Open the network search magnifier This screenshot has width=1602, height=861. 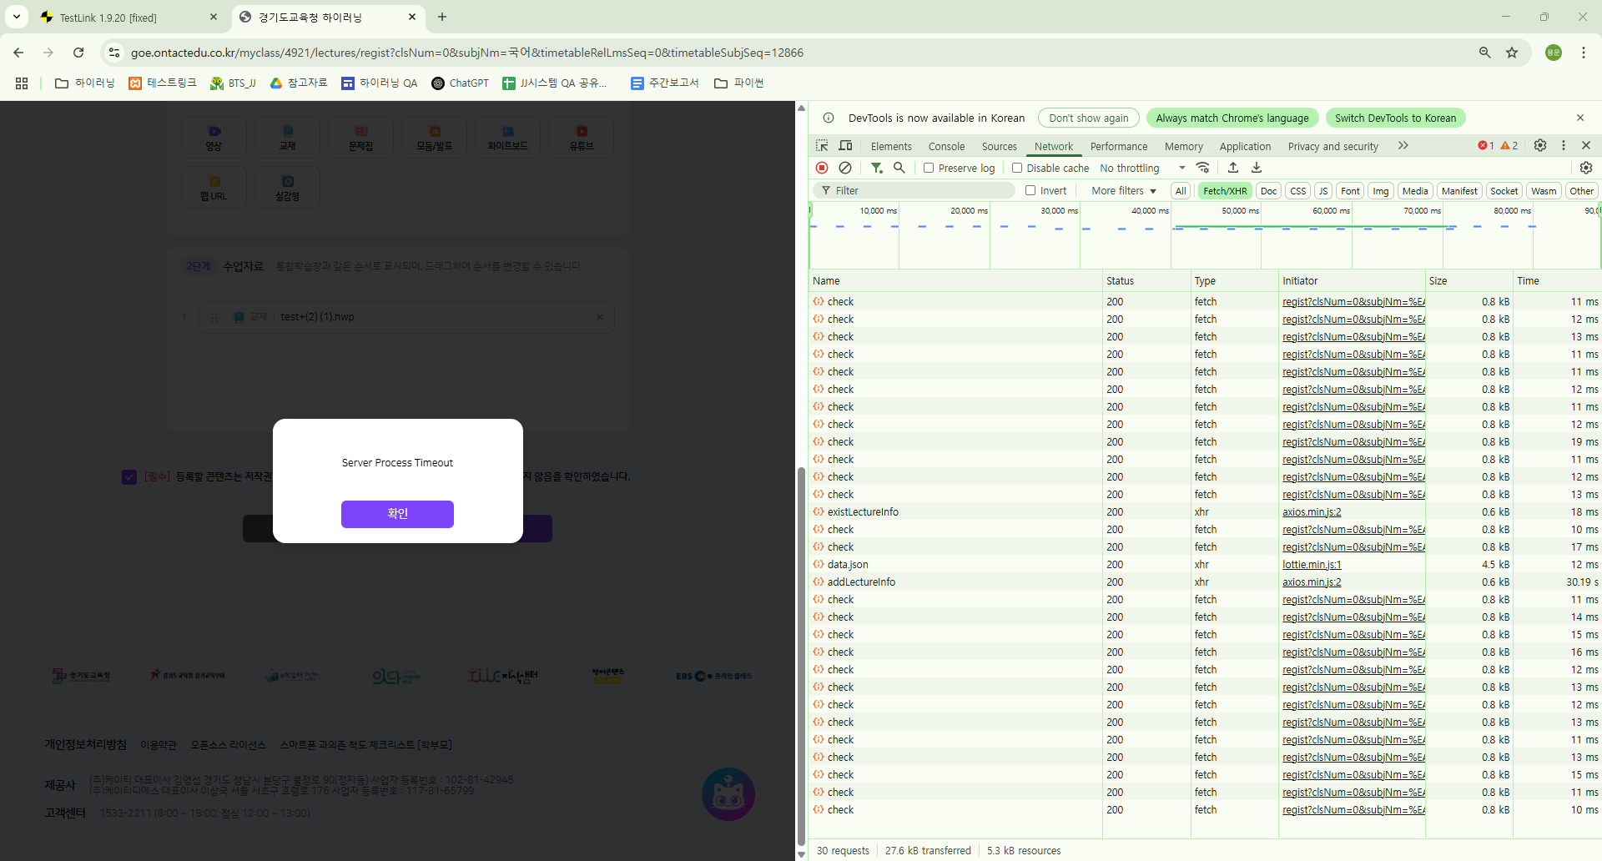click(x=899, y=168)
